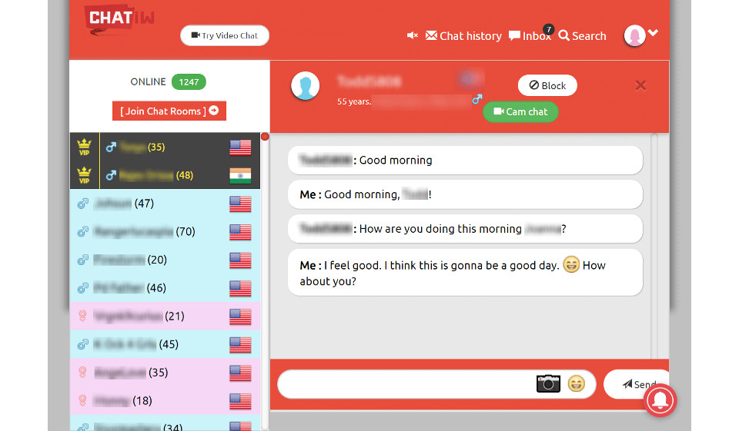The width and height of the screenshot is (739, 431).
Task: Type in the message input field
Action: (x=404, y=384)
